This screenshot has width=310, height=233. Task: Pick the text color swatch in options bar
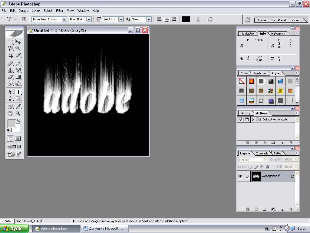186,19
